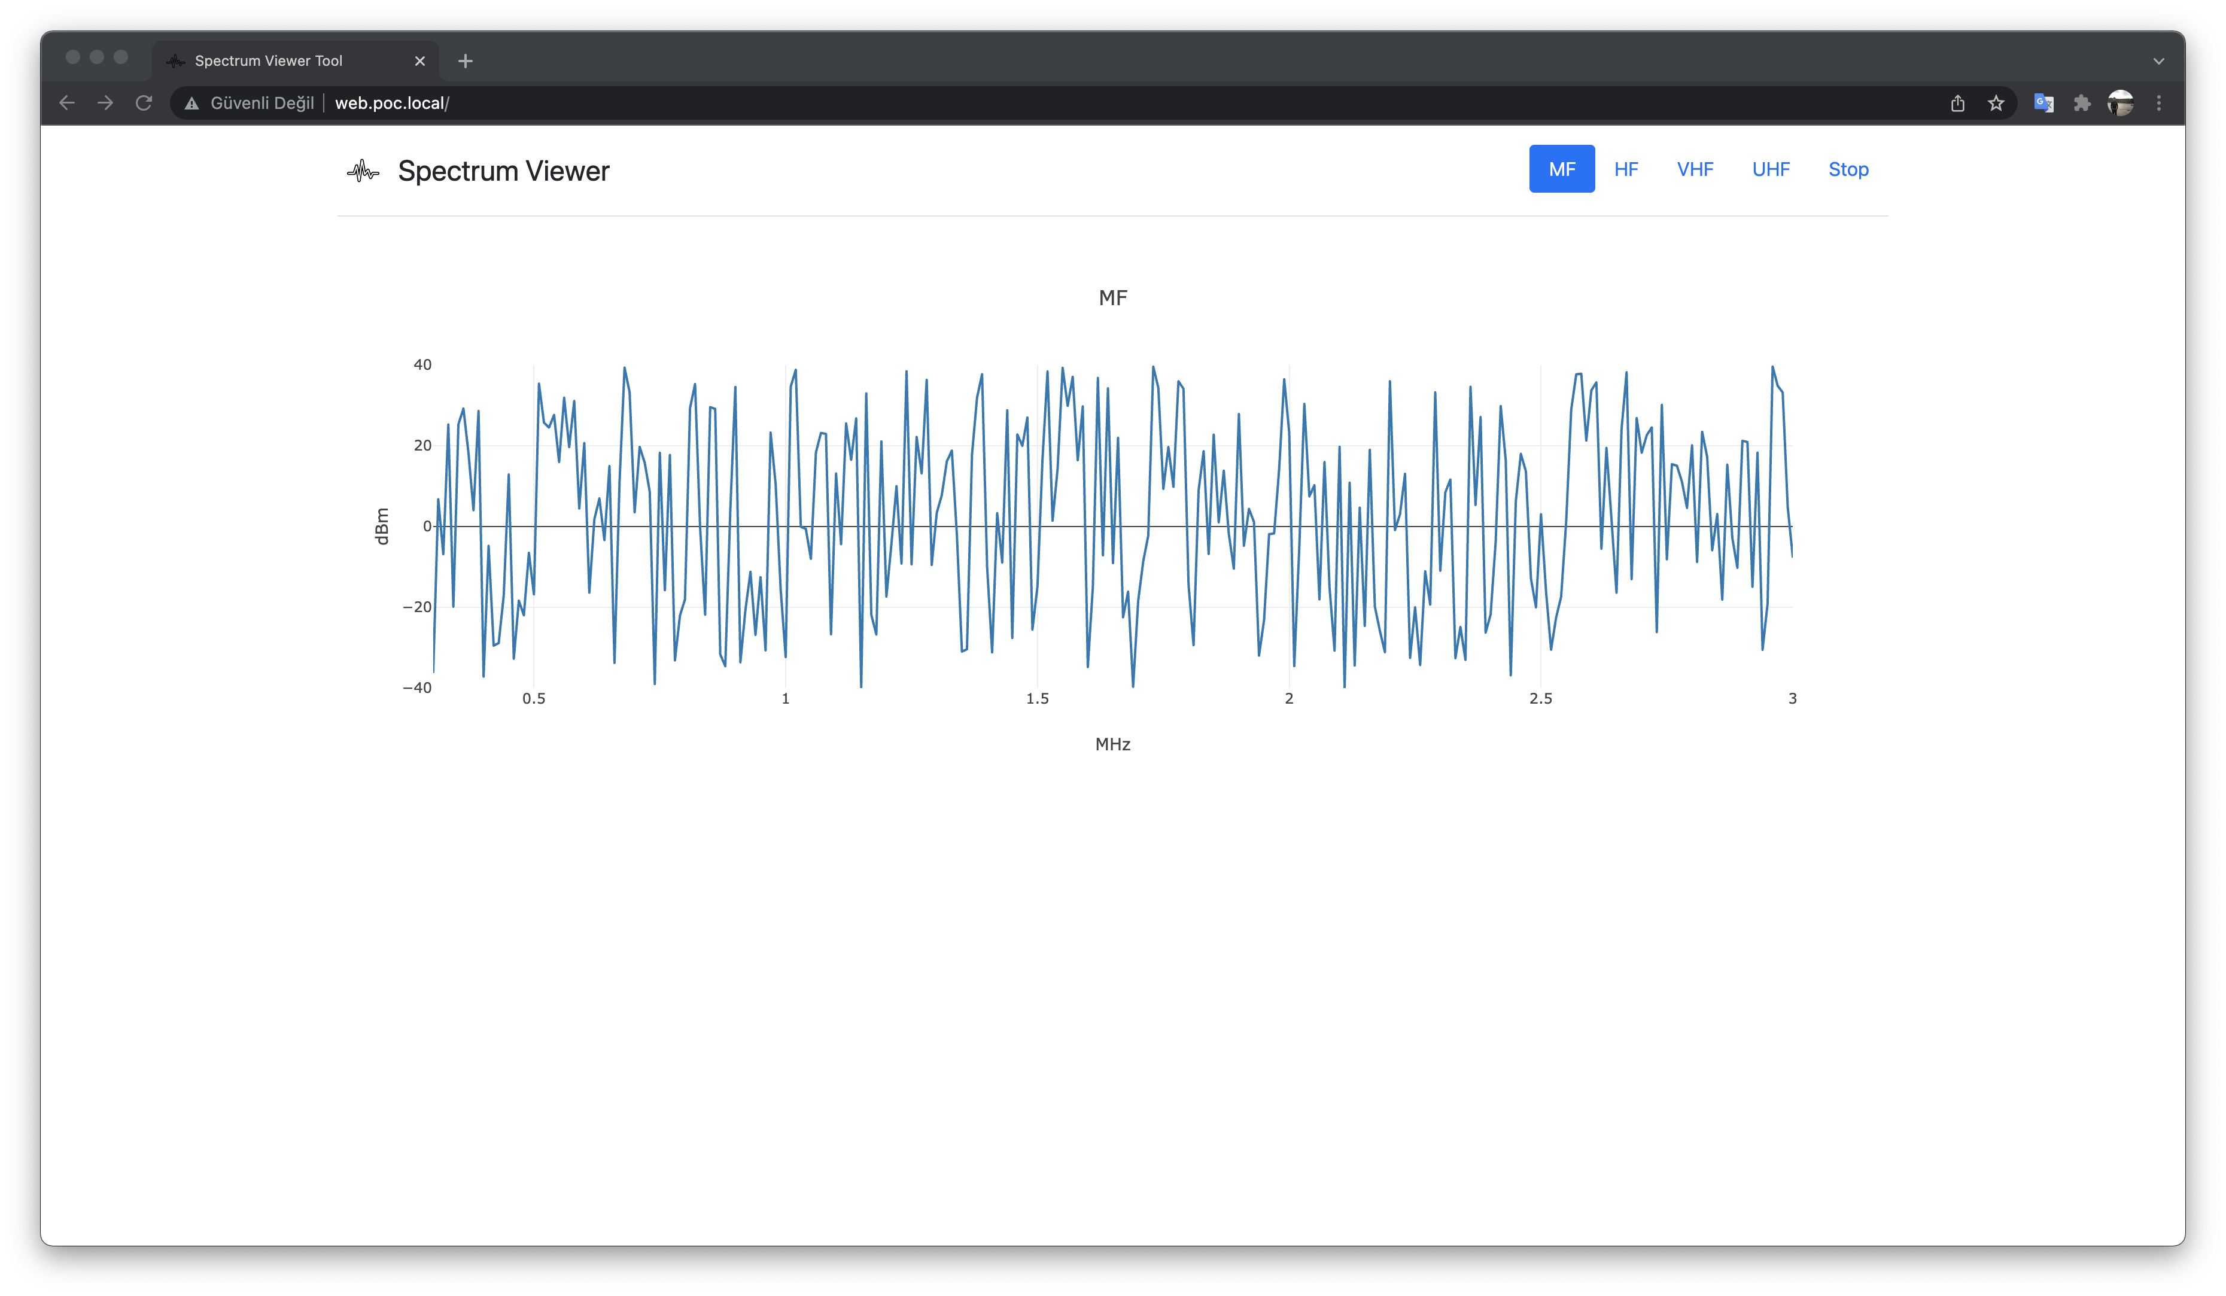Close the Spectrum Viewer Tool tab

419,61
